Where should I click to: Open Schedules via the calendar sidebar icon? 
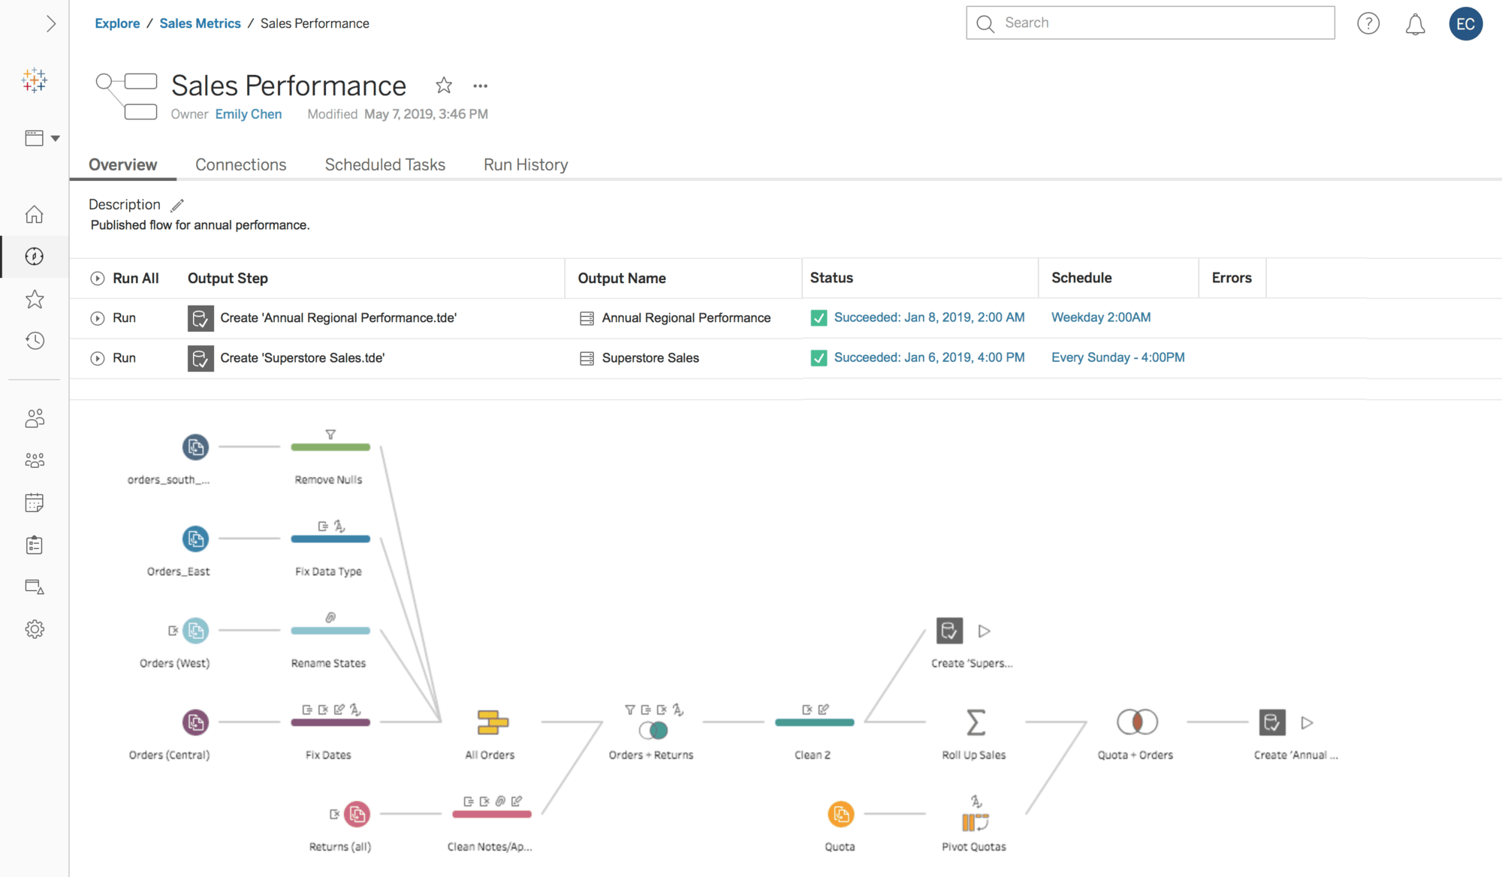coord(35,502)
